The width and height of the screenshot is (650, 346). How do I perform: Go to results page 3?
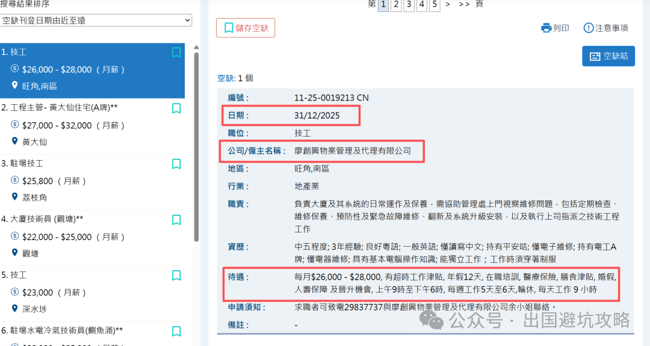[409, 5]
